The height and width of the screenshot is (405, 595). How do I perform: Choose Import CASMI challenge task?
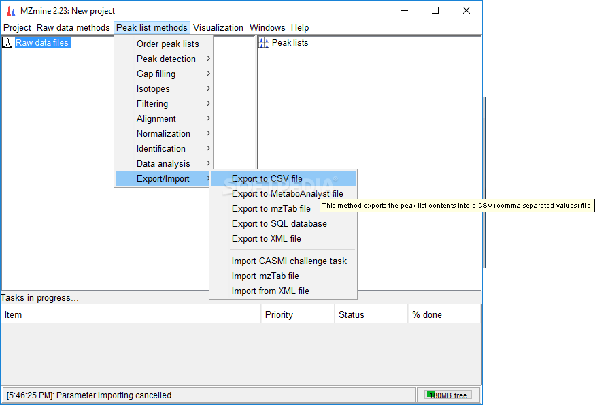283,261
